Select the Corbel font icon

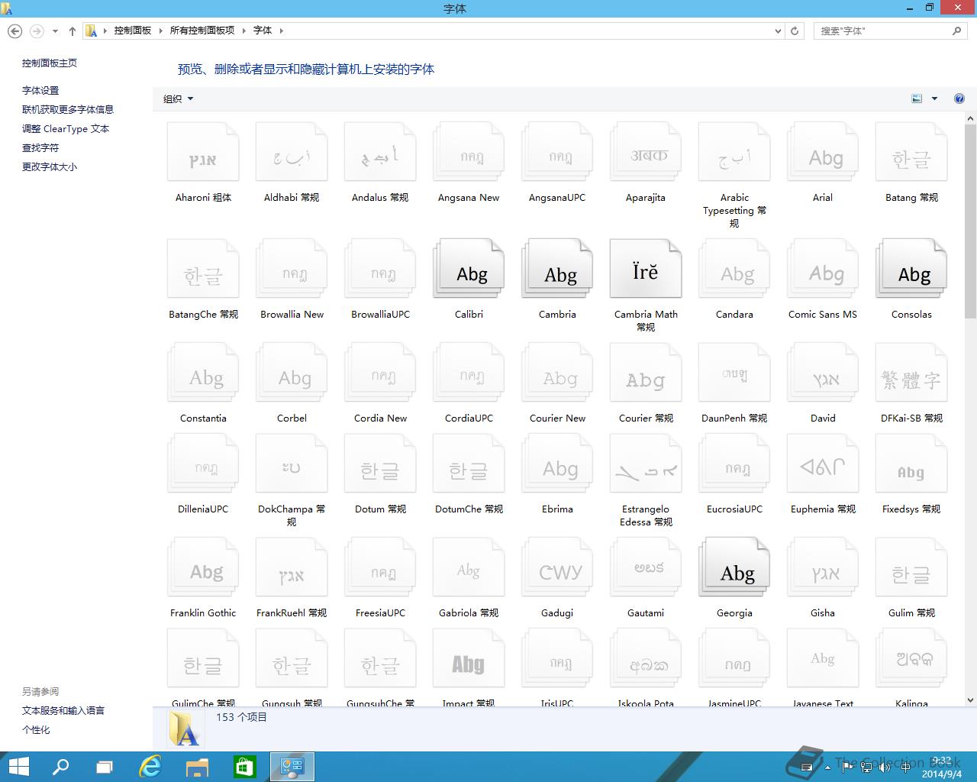coord(292,373)
